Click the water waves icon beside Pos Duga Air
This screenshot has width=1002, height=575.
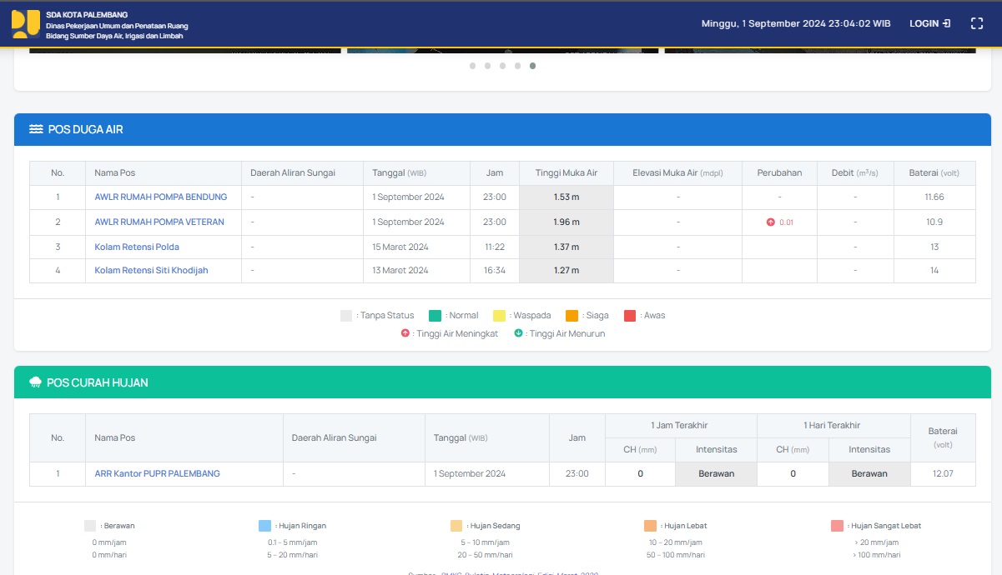click(36, 129)
